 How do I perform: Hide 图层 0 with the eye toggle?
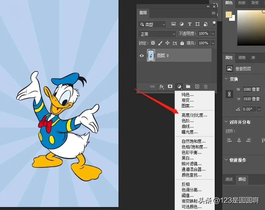pos(142,55)
